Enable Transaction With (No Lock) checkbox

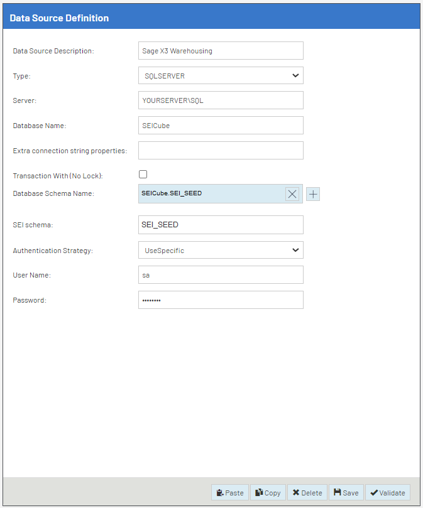tap(143, 175)
